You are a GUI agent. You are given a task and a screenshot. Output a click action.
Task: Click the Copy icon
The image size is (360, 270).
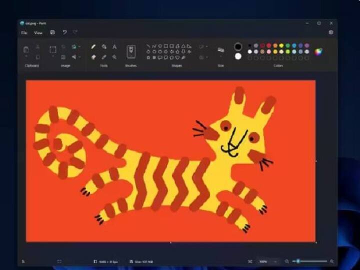point(38,57)
